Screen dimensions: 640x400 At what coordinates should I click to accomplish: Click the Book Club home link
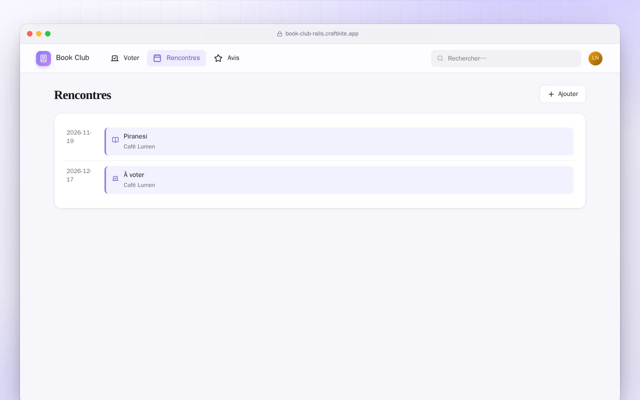[x=62, y=58]
